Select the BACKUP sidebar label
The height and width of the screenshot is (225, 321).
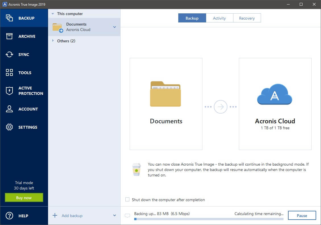coord(26,18)
